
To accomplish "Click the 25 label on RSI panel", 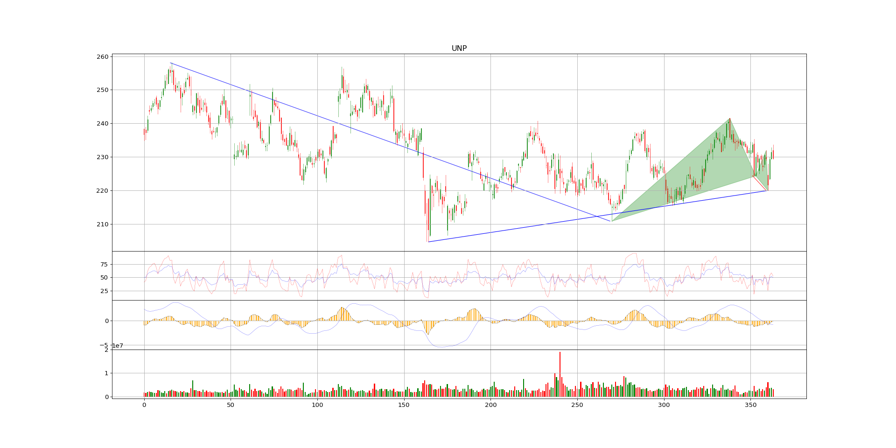I will [104, 291].
